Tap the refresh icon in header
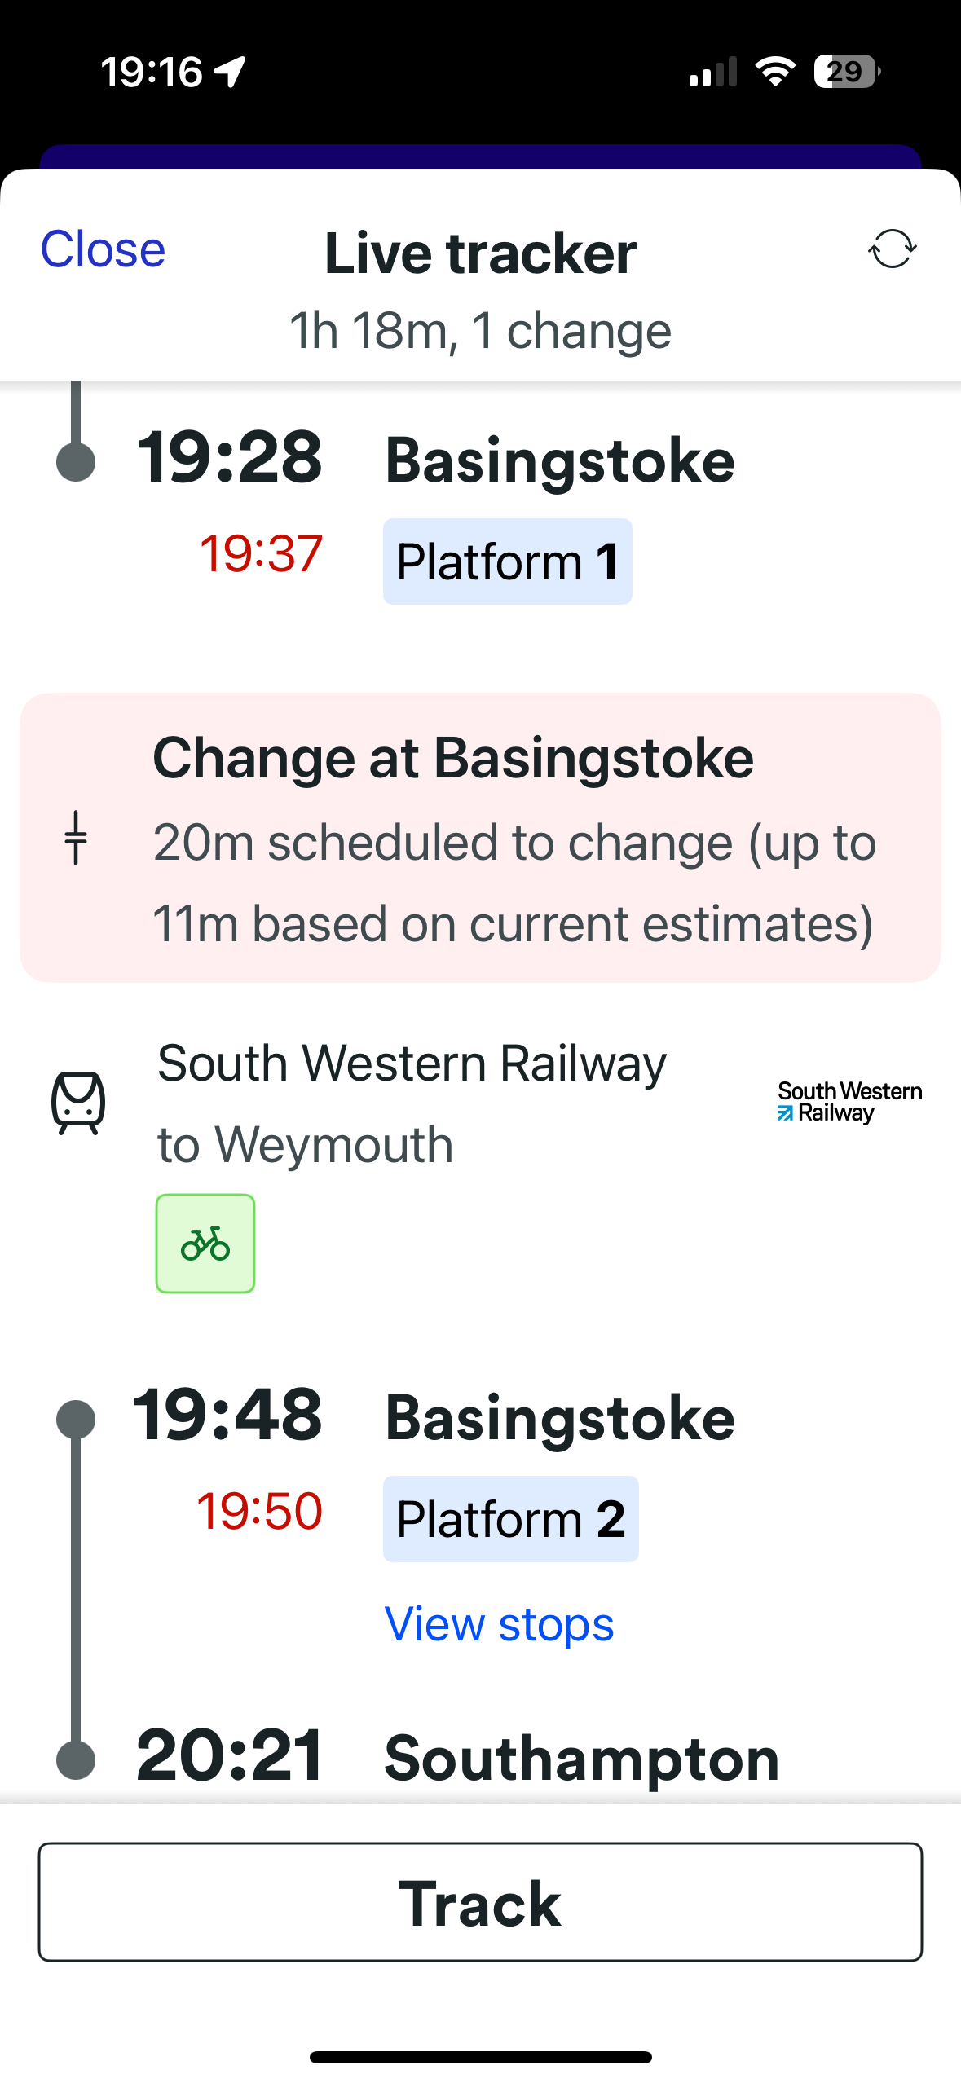 [x=892, y=249]
